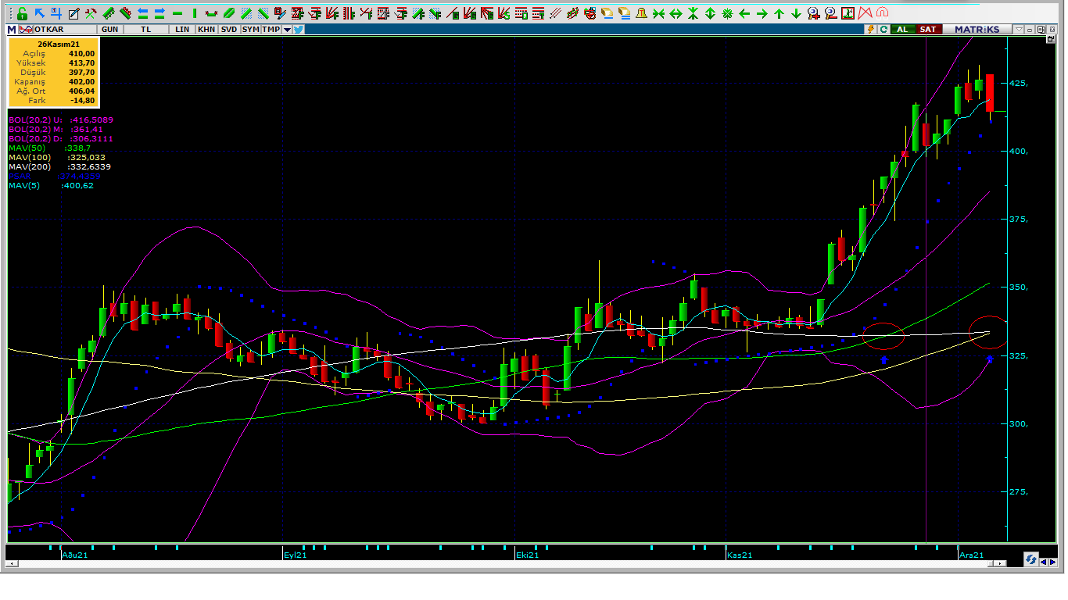Compress chart horizontally with inward arrows
This screenshot has width=1068, height=600.
[658, 13]
